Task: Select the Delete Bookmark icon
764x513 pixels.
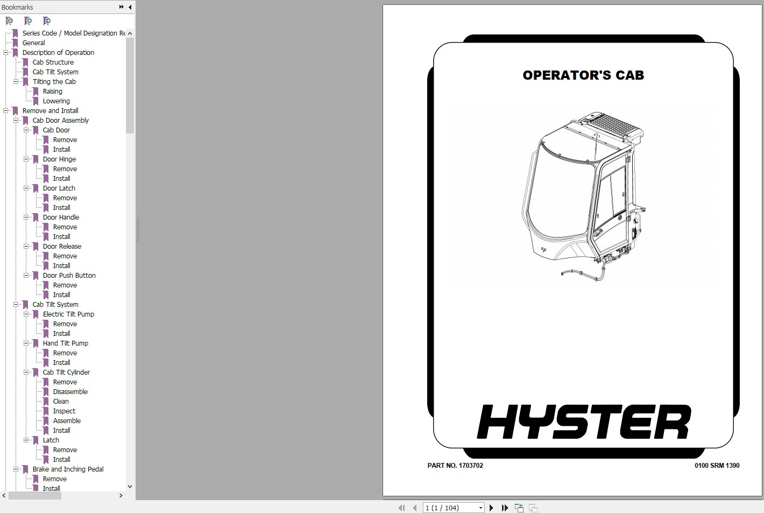Action: pos(9,20)
